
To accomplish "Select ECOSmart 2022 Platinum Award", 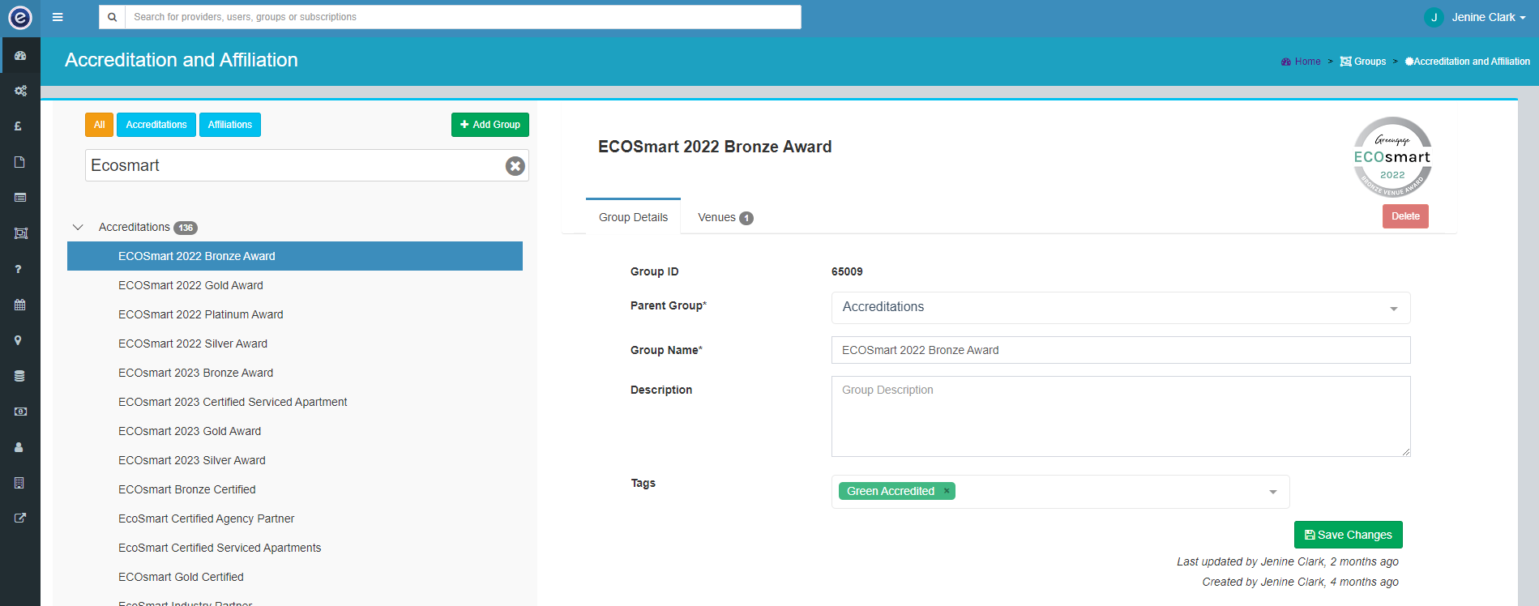I will tap(201, 314).
